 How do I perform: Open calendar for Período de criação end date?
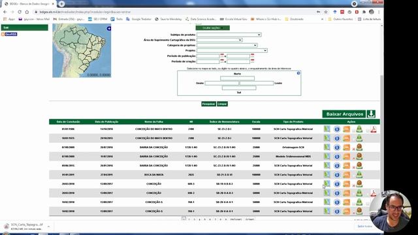[252, 61]
